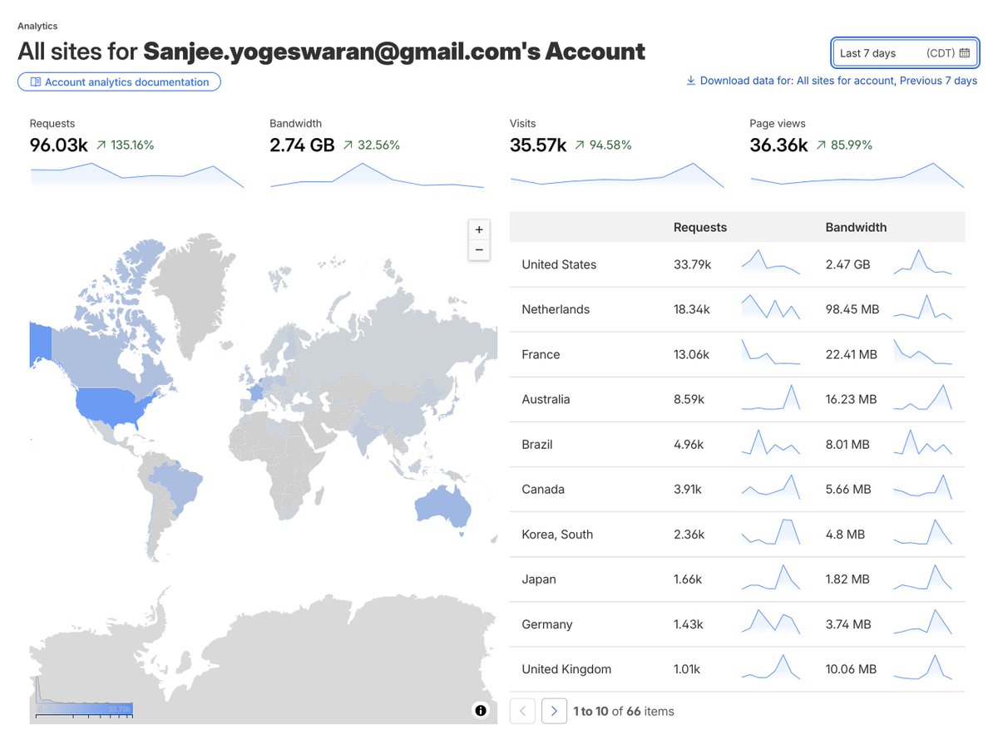The height and width of the screenshot is (744, 998).
Task: Click the Requests column header
Action: click(x=700, y=227)
